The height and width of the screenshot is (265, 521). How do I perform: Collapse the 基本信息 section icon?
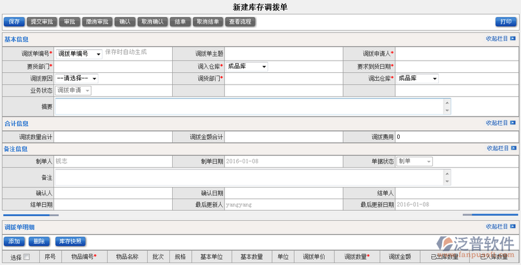point(513,39)
